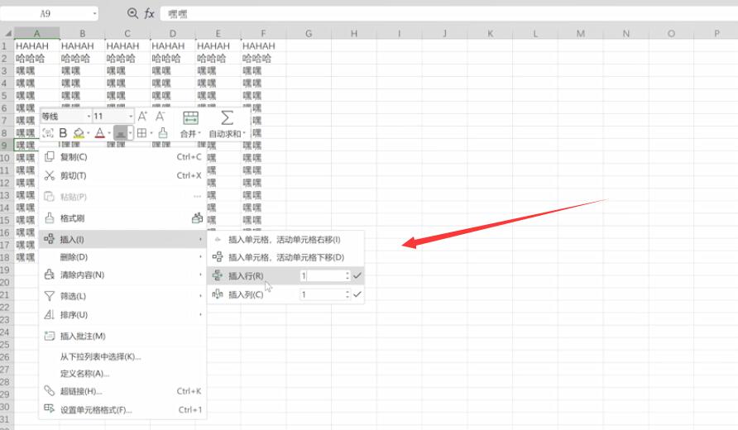This screenshot has height=430, width=738.
Task: Click the row count input next to 插入行
Action: 323,275
